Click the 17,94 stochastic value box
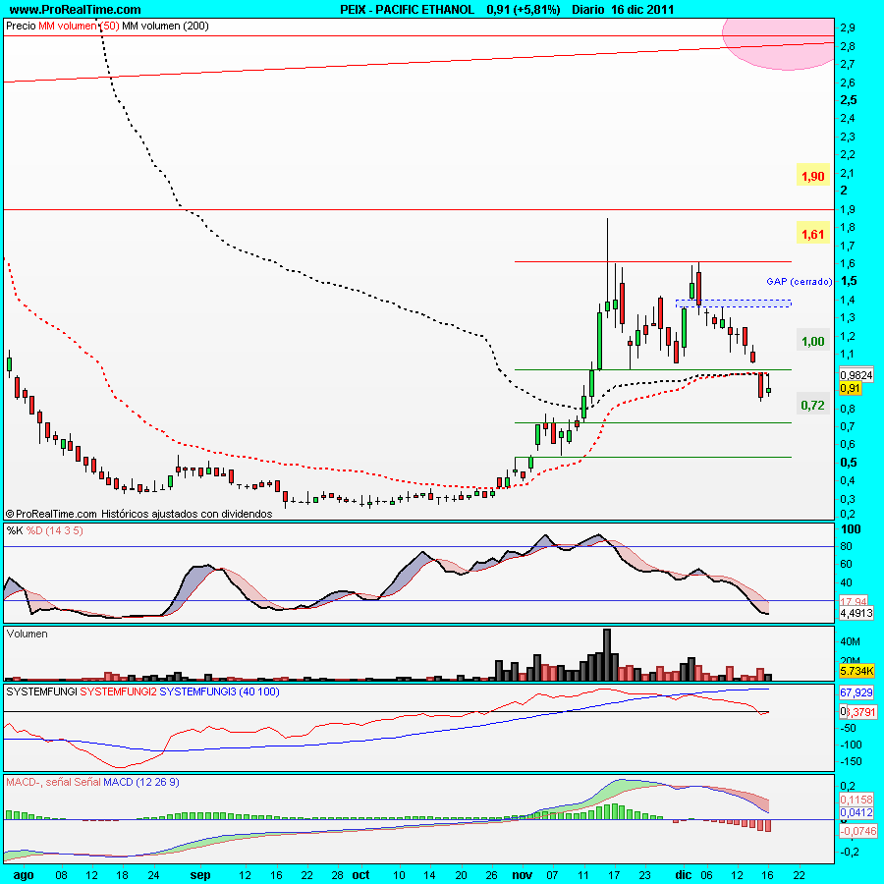This screenshot has height=884, width=884. (x=854, y=601)
